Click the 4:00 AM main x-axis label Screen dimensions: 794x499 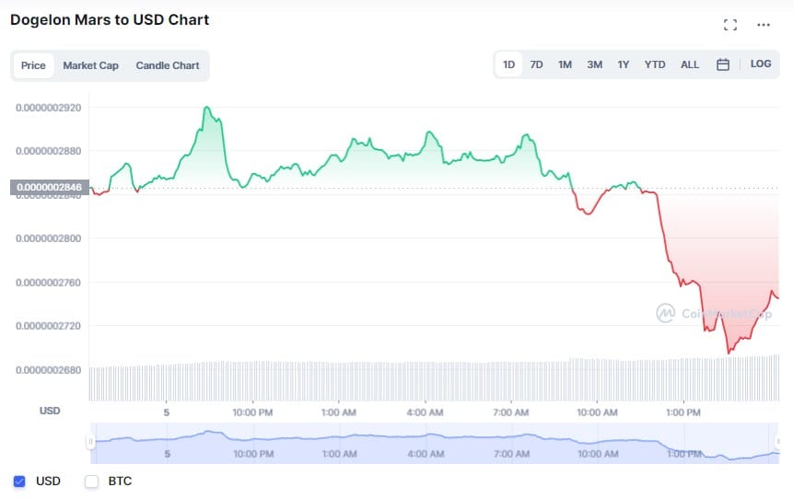coord(425,412)
